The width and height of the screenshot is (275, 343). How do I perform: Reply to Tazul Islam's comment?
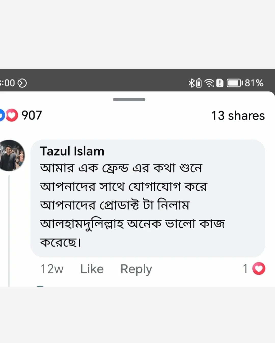click(136, 269)
